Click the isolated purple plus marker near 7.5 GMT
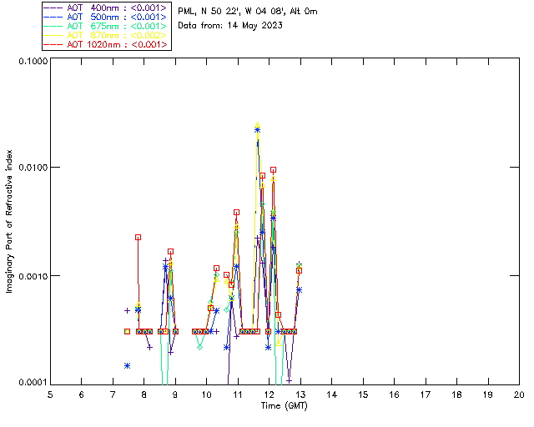Image resolution: width=534 pixels, height=427 pixels. [128, 310]
